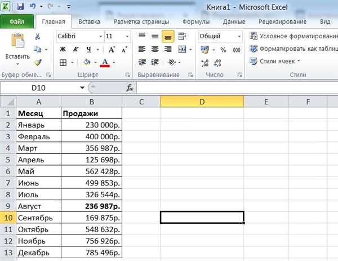This screenshot has width=338, height=261.
Task: Decrease indent in alignment group
Action: tap(142, 63)
